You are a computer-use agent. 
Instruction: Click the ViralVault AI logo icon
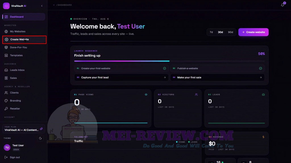coord(6,6)
